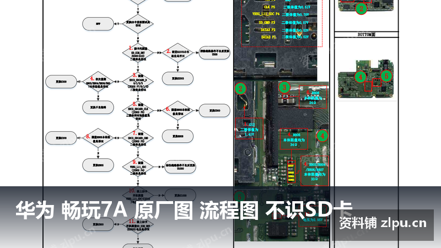Click flowchart step 6 R808 decision diamond
The width and height of the screenshot is (441, 248).
(x=178, y=111)
